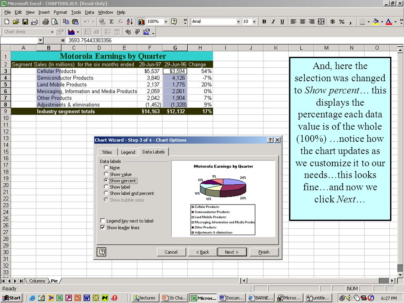This screenshot has height=303, width=404.
Task: Align text right
Action: coord(311,21)
